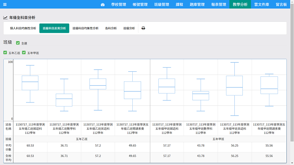Open the 帳號管理 menu
The image size is (294, 165).
click(140, 5)
